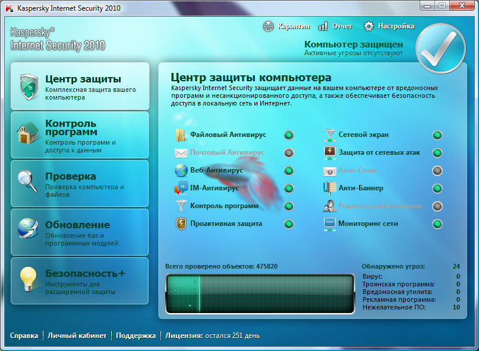Click Нежелательное ПО threat row

pyautogui.click(x=411, y=308)
